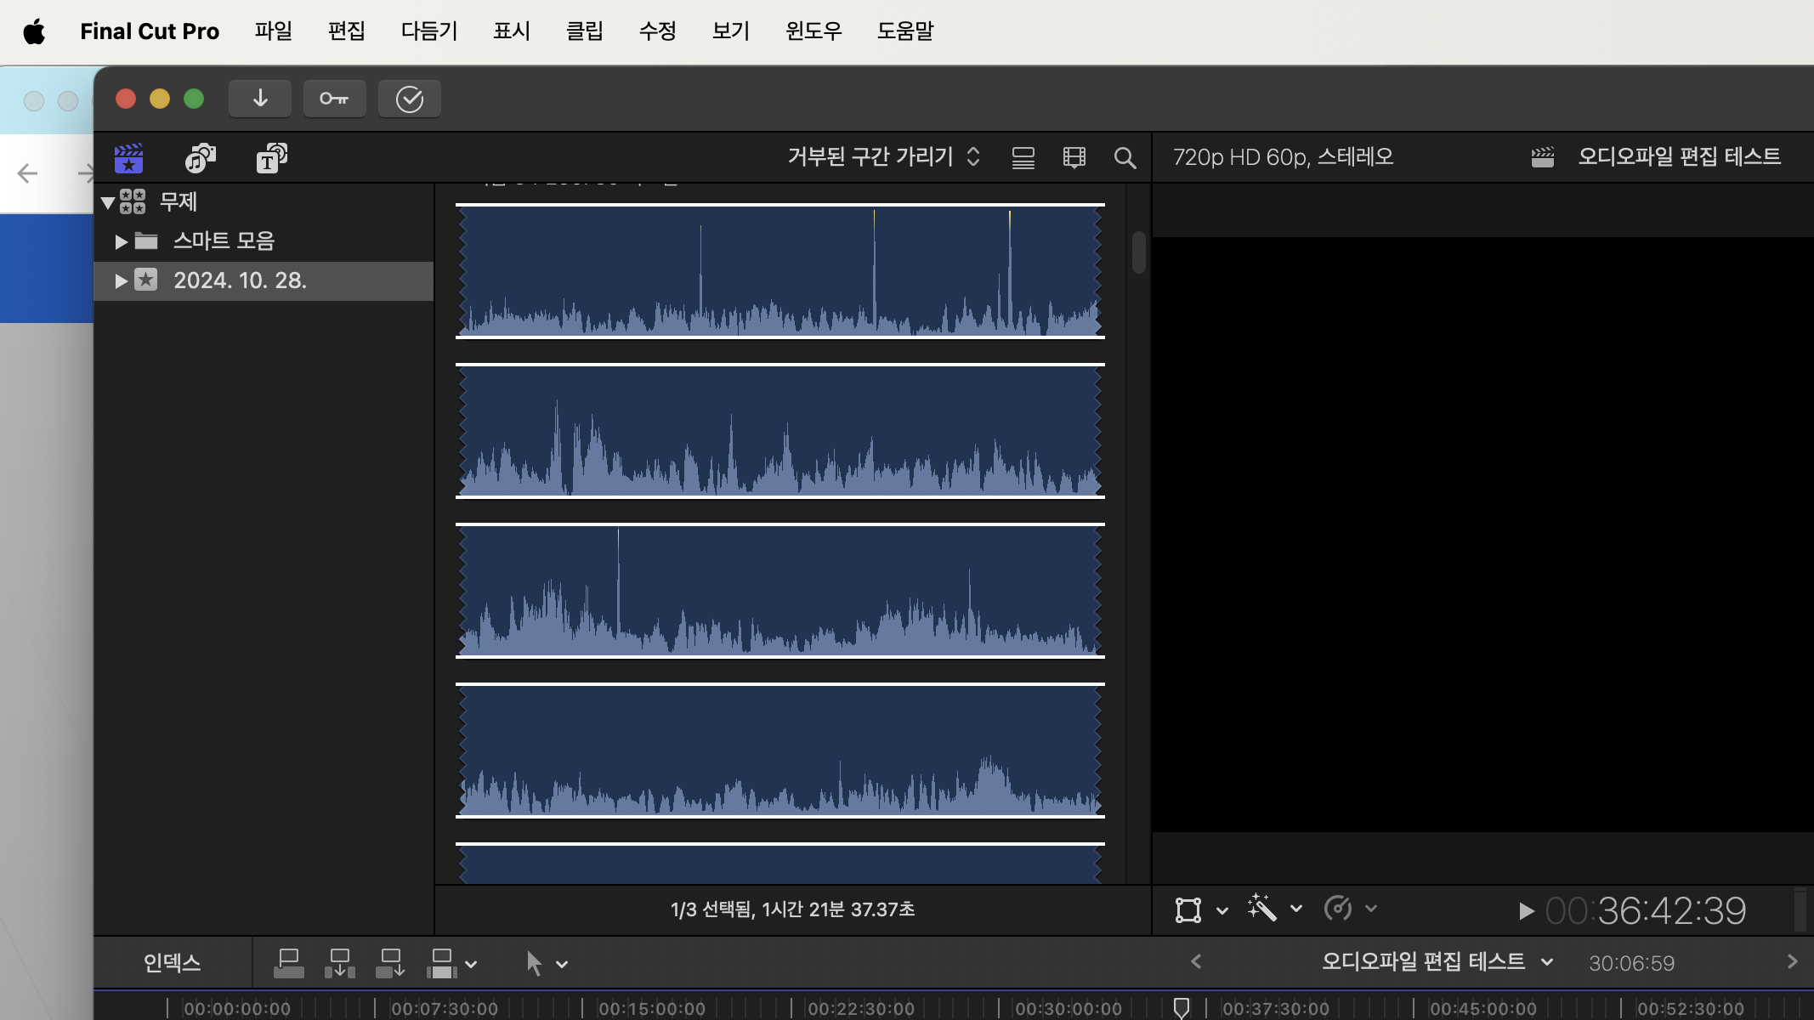This screenshot has height=1020, width=1814.
Task: Click the enhancement magic wand icon
Action: coord(1262,908)
